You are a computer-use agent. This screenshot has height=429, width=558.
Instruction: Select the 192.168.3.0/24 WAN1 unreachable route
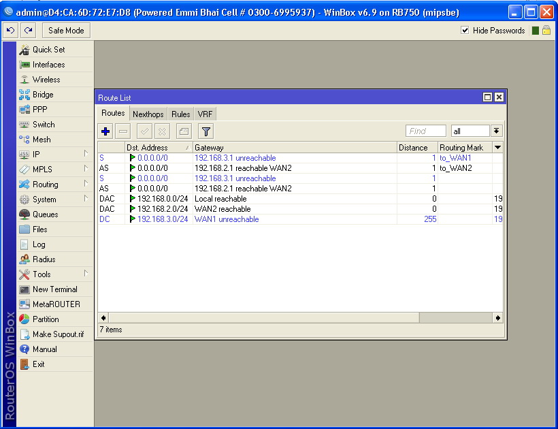tap(300, 219)
